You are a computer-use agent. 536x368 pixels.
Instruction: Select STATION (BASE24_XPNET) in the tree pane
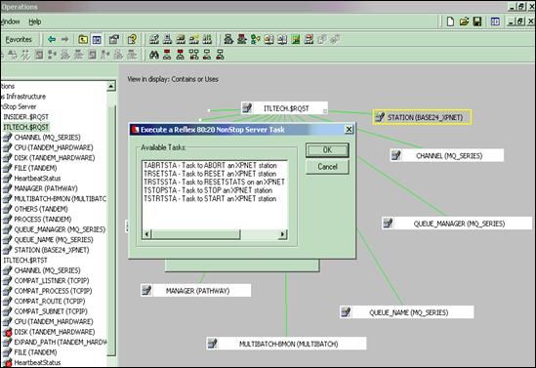click(52, 250)
